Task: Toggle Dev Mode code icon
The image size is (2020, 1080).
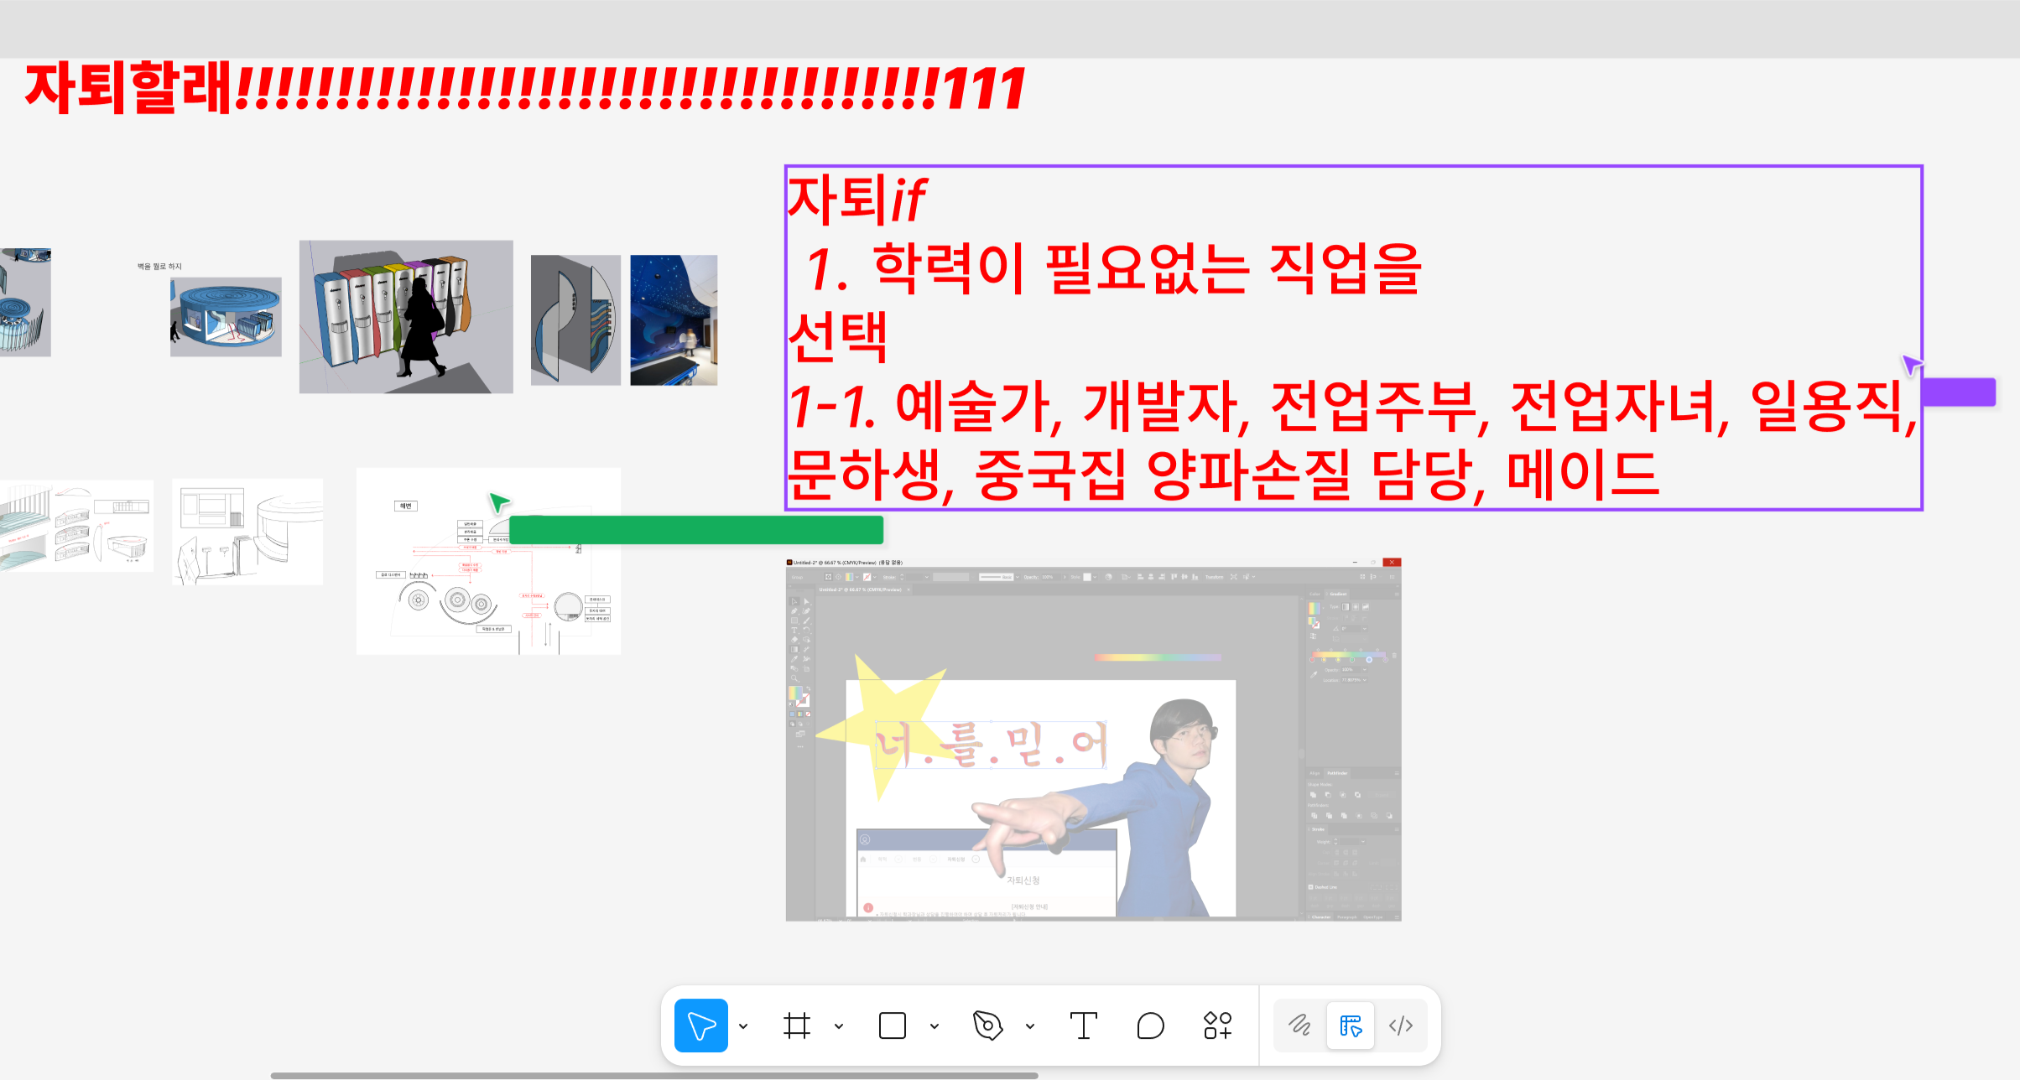Action: (x=1400, y=1025)
